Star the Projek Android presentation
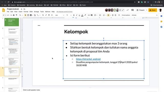Image resolution: width=164 pixels, height=92 pixels. (x=22, y=9)
